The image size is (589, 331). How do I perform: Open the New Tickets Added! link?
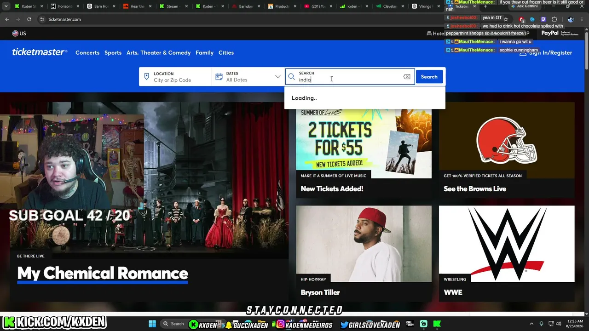coord(332,188)
